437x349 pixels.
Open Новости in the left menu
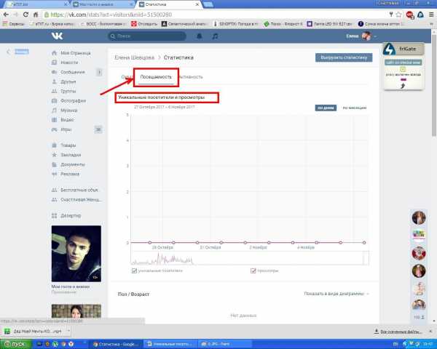[x=69, y=63]
